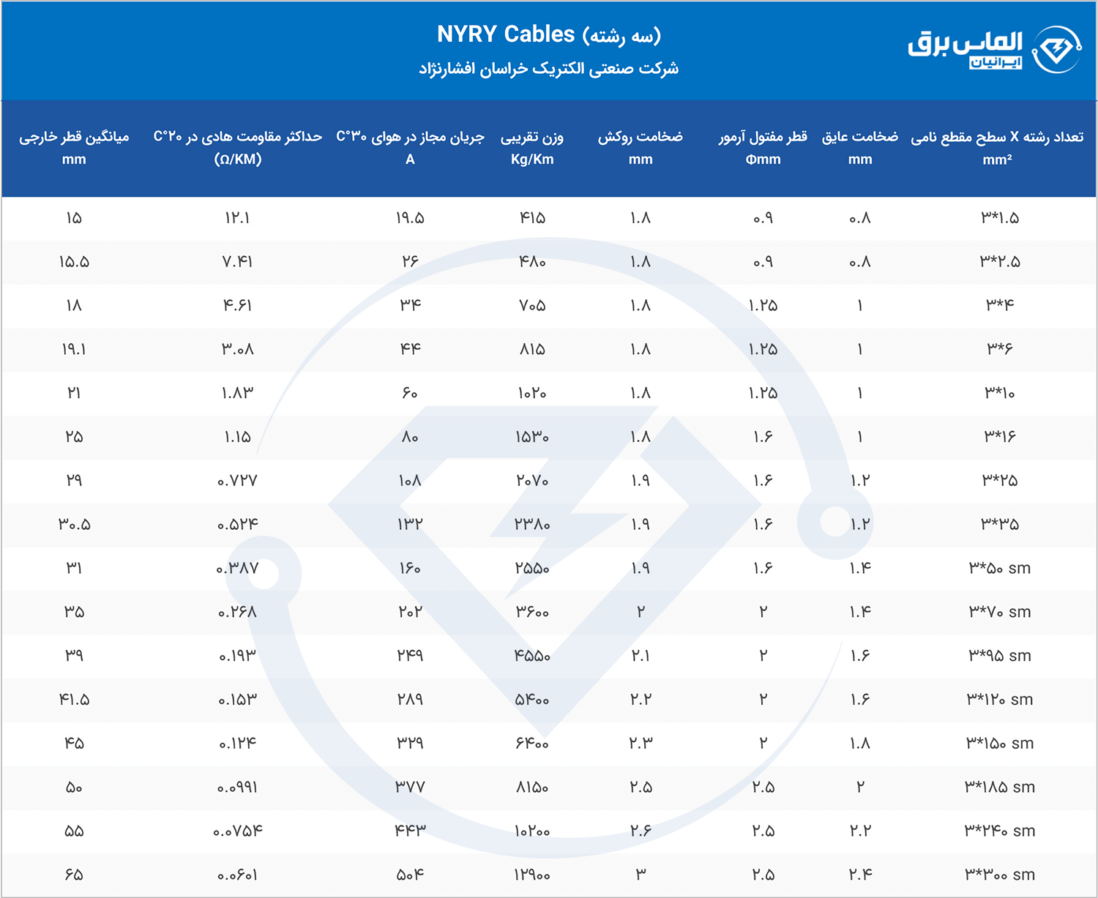Select the row label ۳*۱۵۰ sm

[1000, 744]
